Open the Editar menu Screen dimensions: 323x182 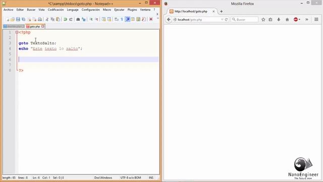20,10
